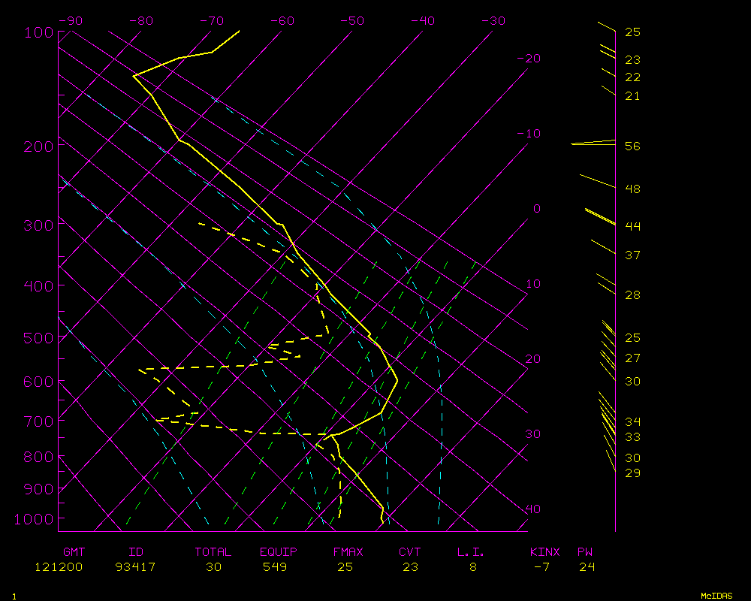The width and height of the screenshot is (751, 601).
Task: Click the station ID value 93417
Action: point(135,567)
